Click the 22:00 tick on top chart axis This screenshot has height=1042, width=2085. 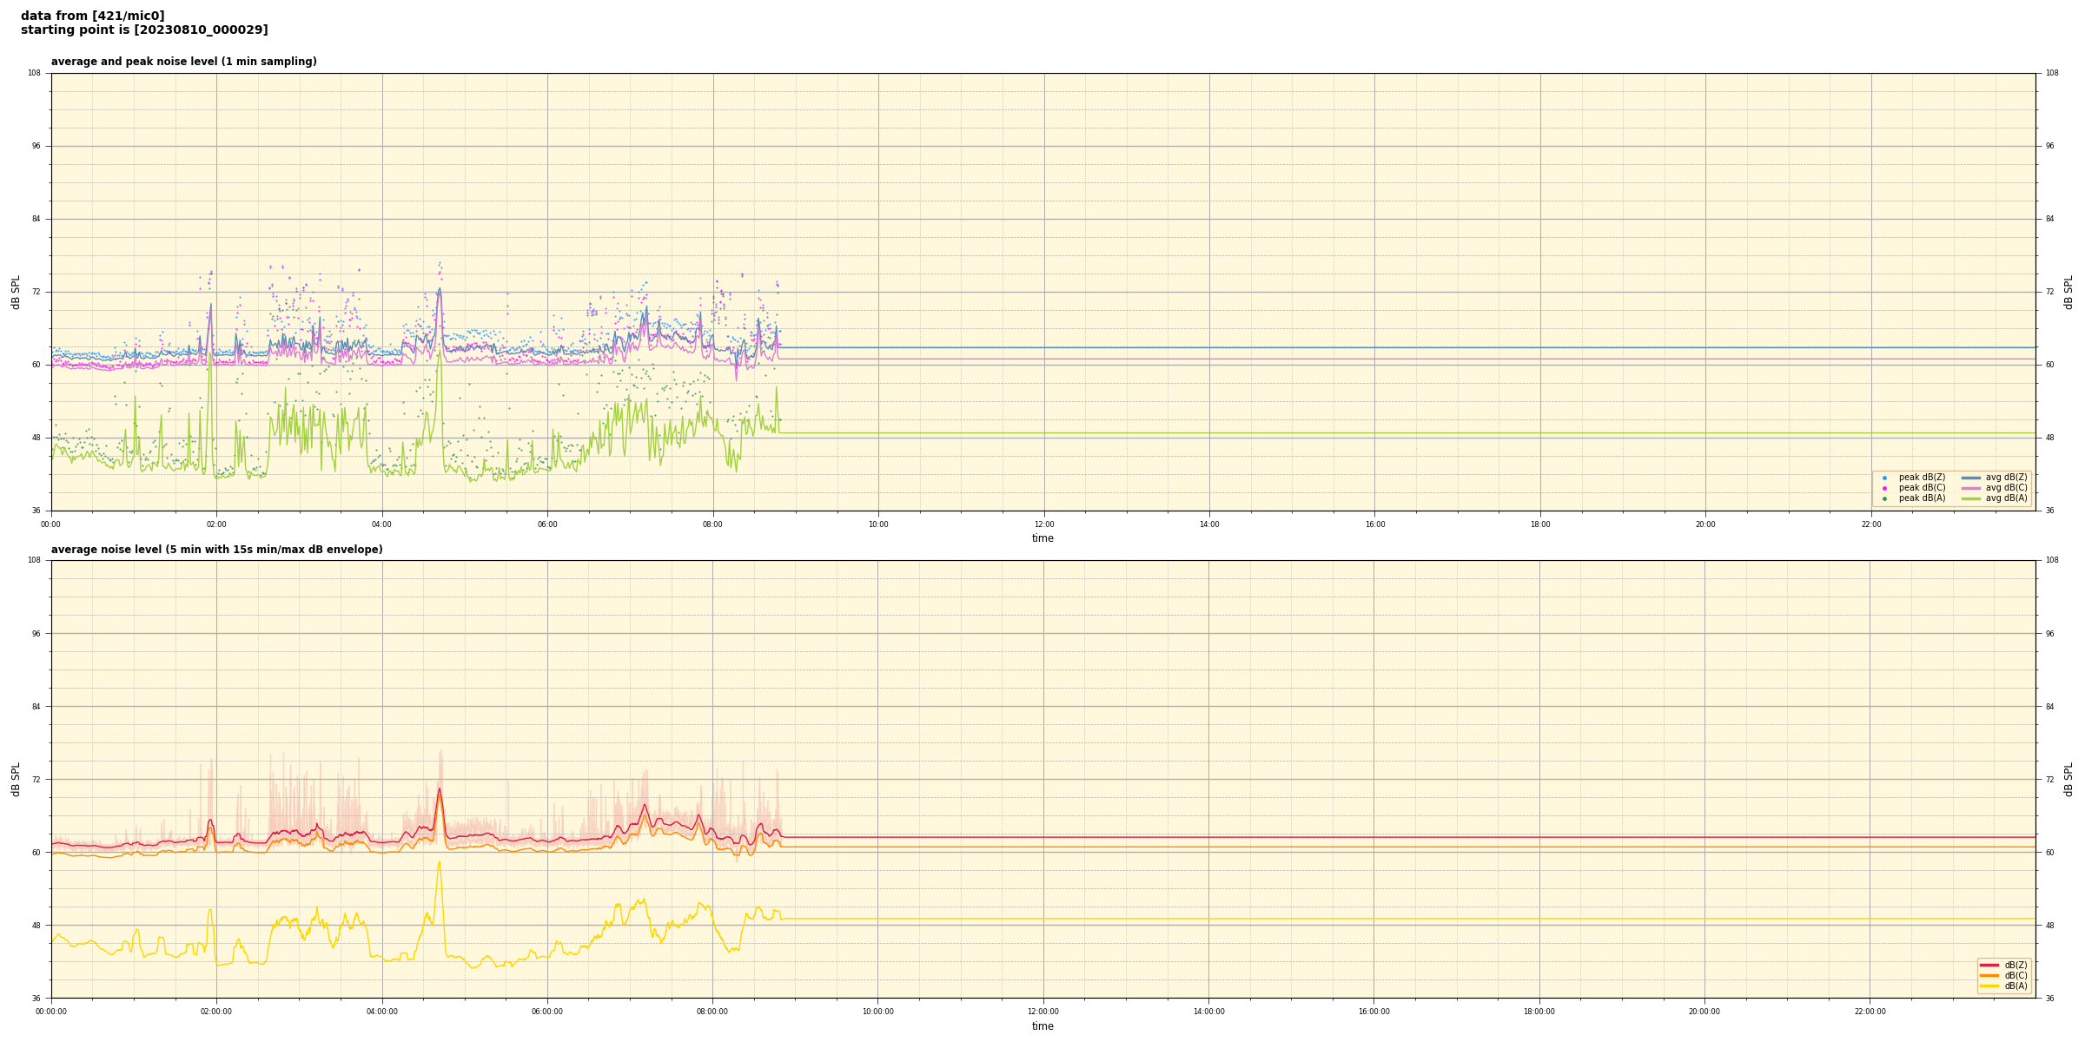(x=1870, y=524)
